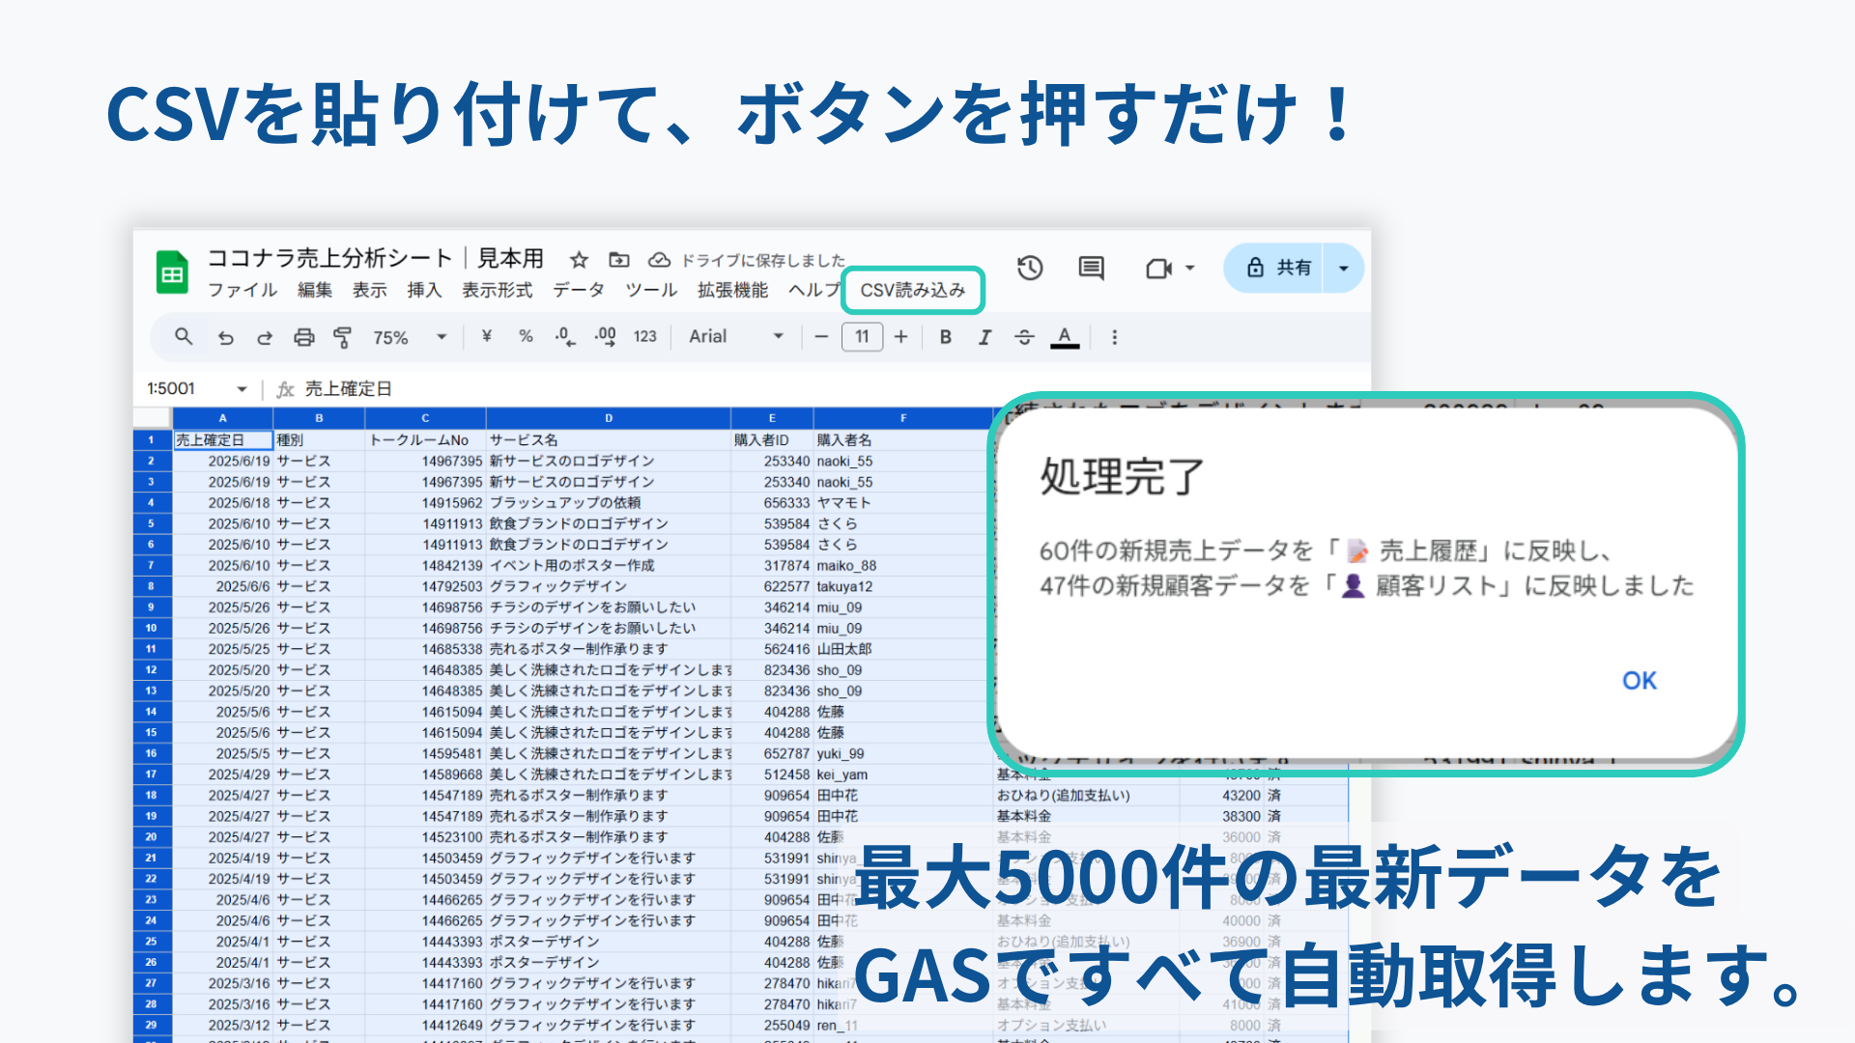Toggle italic formatting
This screenshot has width=1855, height=1043.
(x=985, y=337)
